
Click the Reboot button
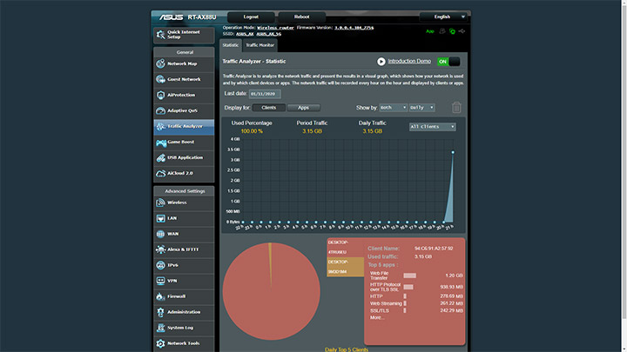pyautogui.click(x=302, y=17)
